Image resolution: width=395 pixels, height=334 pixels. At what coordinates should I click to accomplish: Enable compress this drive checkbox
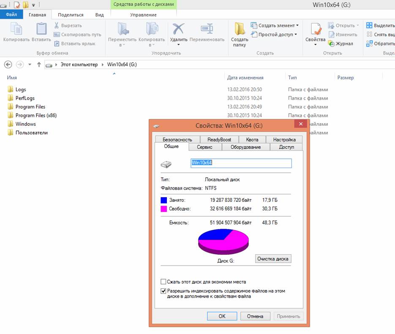163,282
